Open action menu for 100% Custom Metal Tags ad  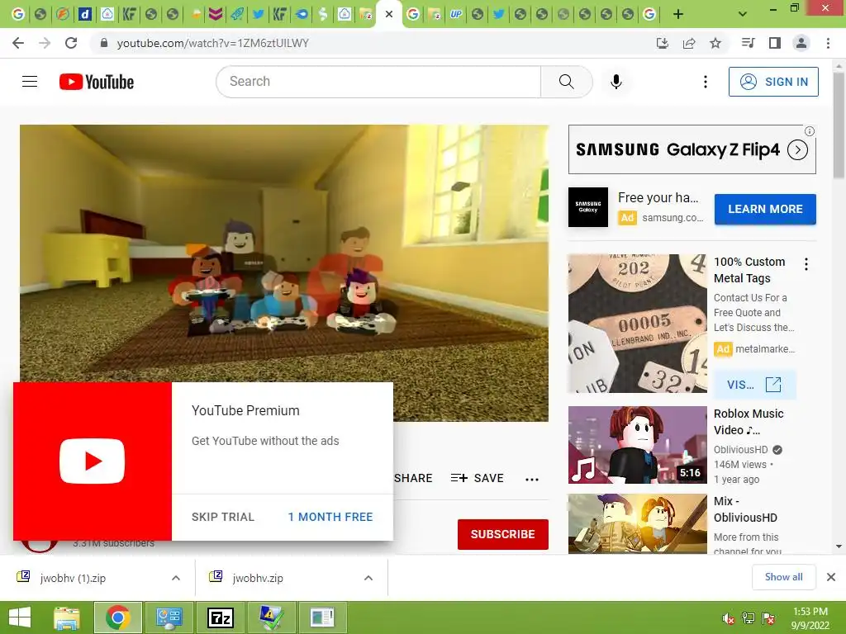pyautogui.click(x=806, y=264)
